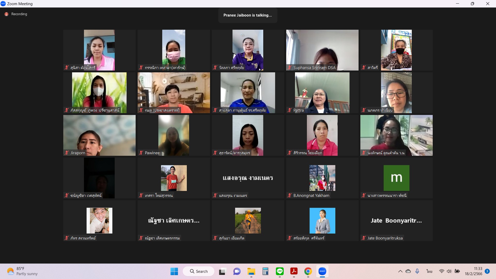The height and width of the screenshot is (279, 496).
Task: Click the battery tray icon
Action: point(457,271)
